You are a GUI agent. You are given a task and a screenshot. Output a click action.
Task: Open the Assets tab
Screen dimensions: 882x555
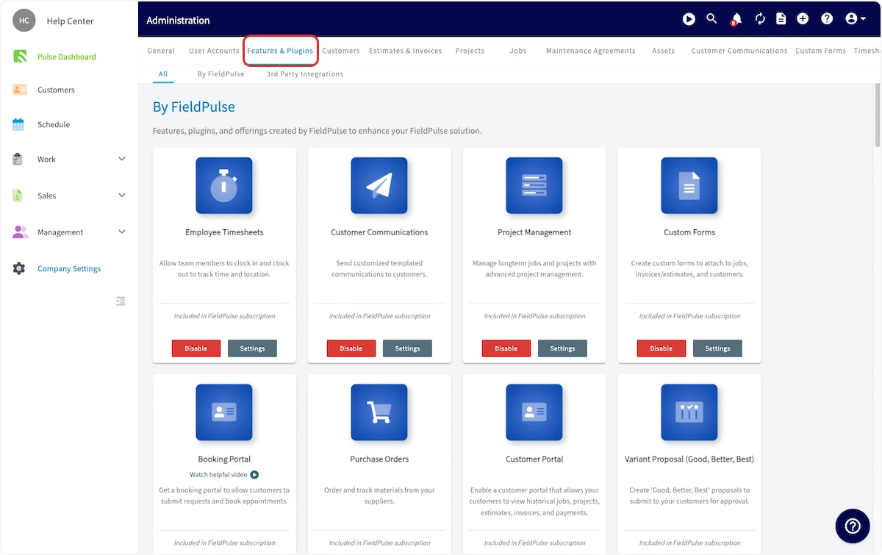pyautogui.click(x=664, y=51)
